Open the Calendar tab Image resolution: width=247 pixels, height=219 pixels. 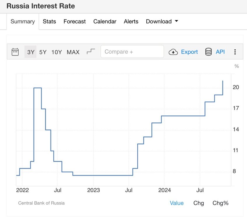click(105, 21)
